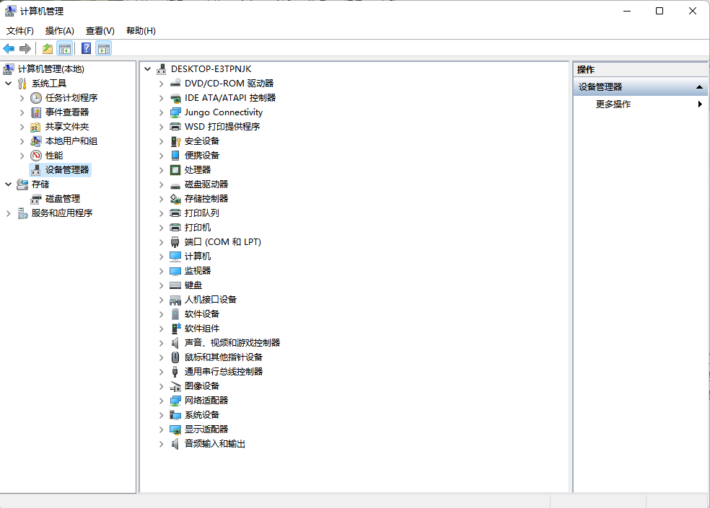Select 设备管理器 in the left tree
The width and height of the screenshot is (710, 508).
(67, 170)
